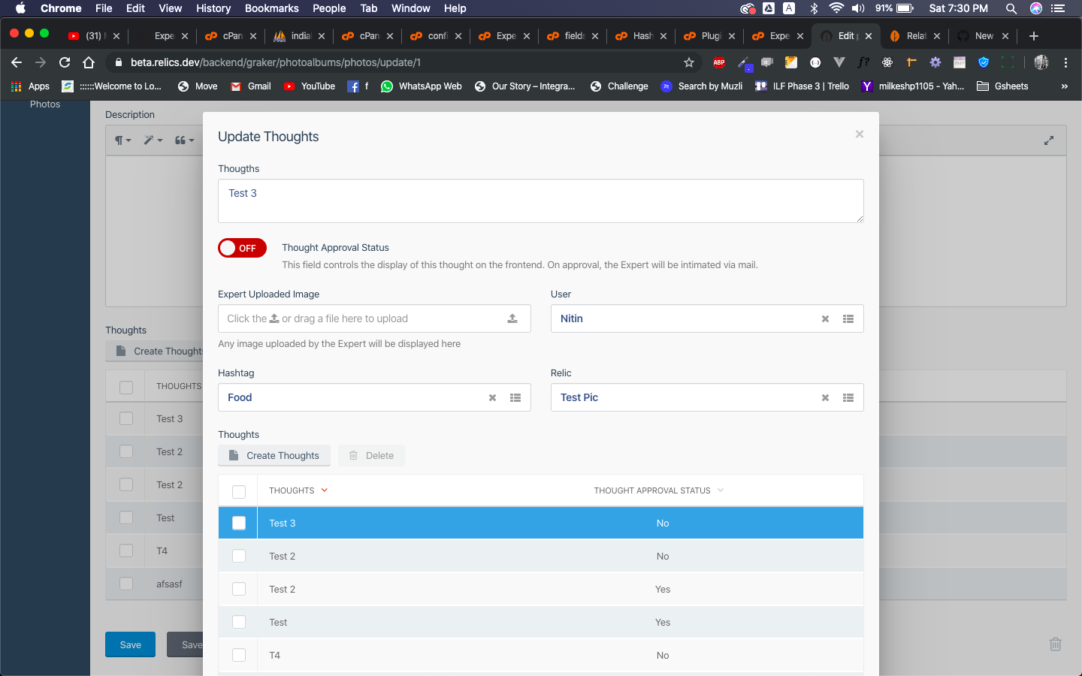Open the THOUGHT APPROVAL STATUS column dropdown
This screenshot has width=1082, height=676.
pos(721,490)
